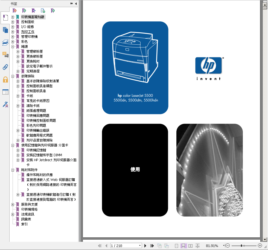
Task: Open the zoom percentage dropdown arrow
Action: [x=224, y=246]
